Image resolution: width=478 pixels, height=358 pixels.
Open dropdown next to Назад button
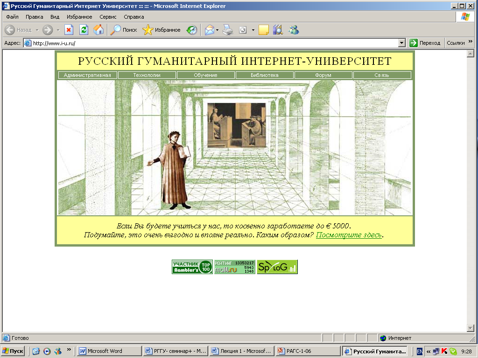click(37, 30)
